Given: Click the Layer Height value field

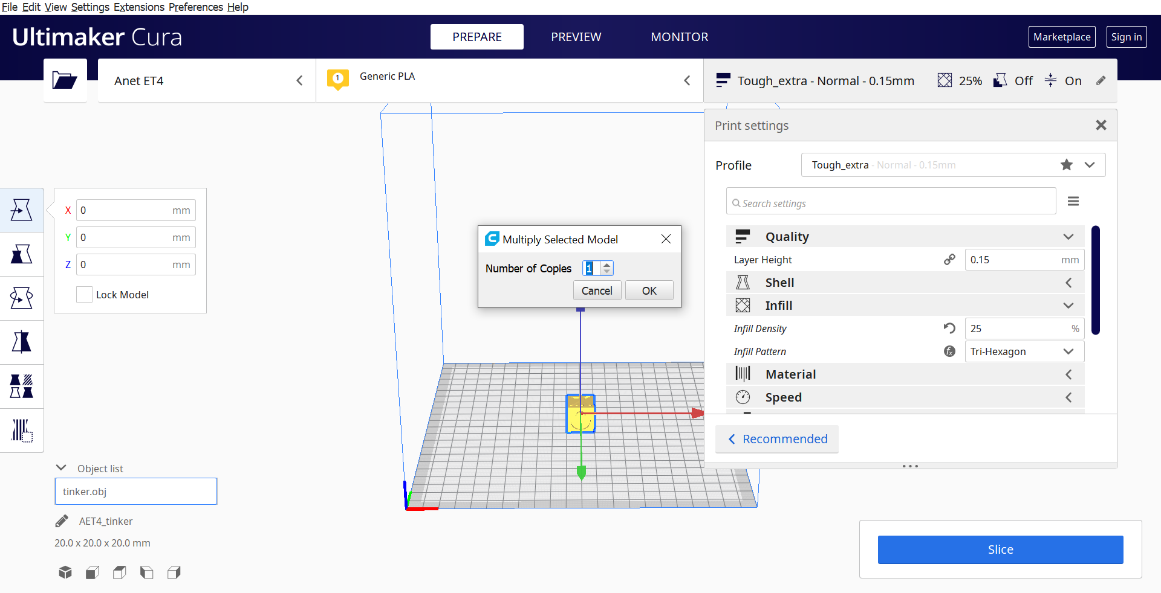Looking at the screenshot, I should (x=1024, y=260).
